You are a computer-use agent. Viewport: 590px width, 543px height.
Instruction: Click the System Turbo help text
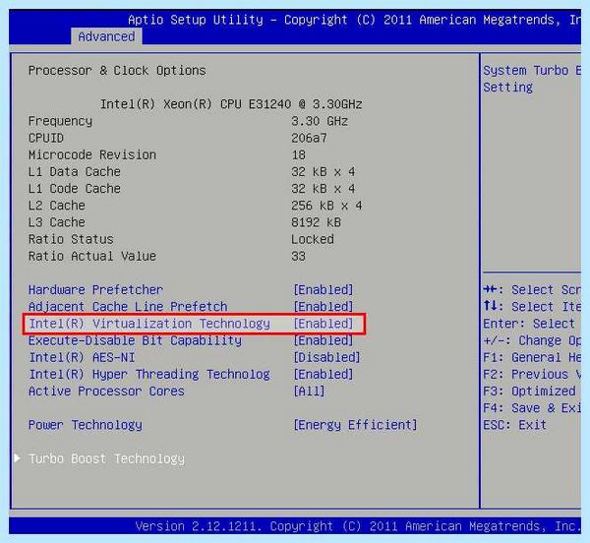[532, 79]
